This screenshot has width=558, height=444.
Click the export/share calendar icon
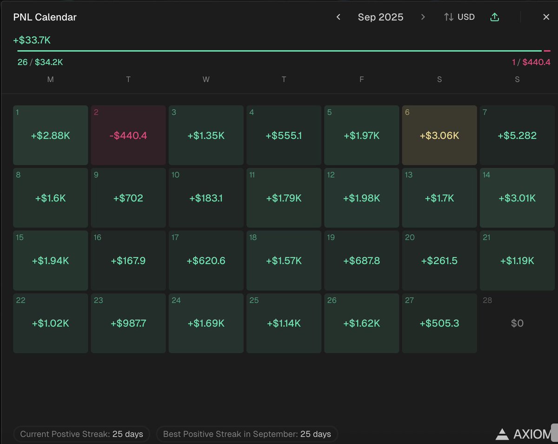(x=494, y=17)
